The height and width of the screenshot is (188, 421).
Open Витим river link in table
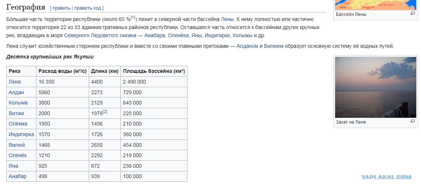point(16,113)
